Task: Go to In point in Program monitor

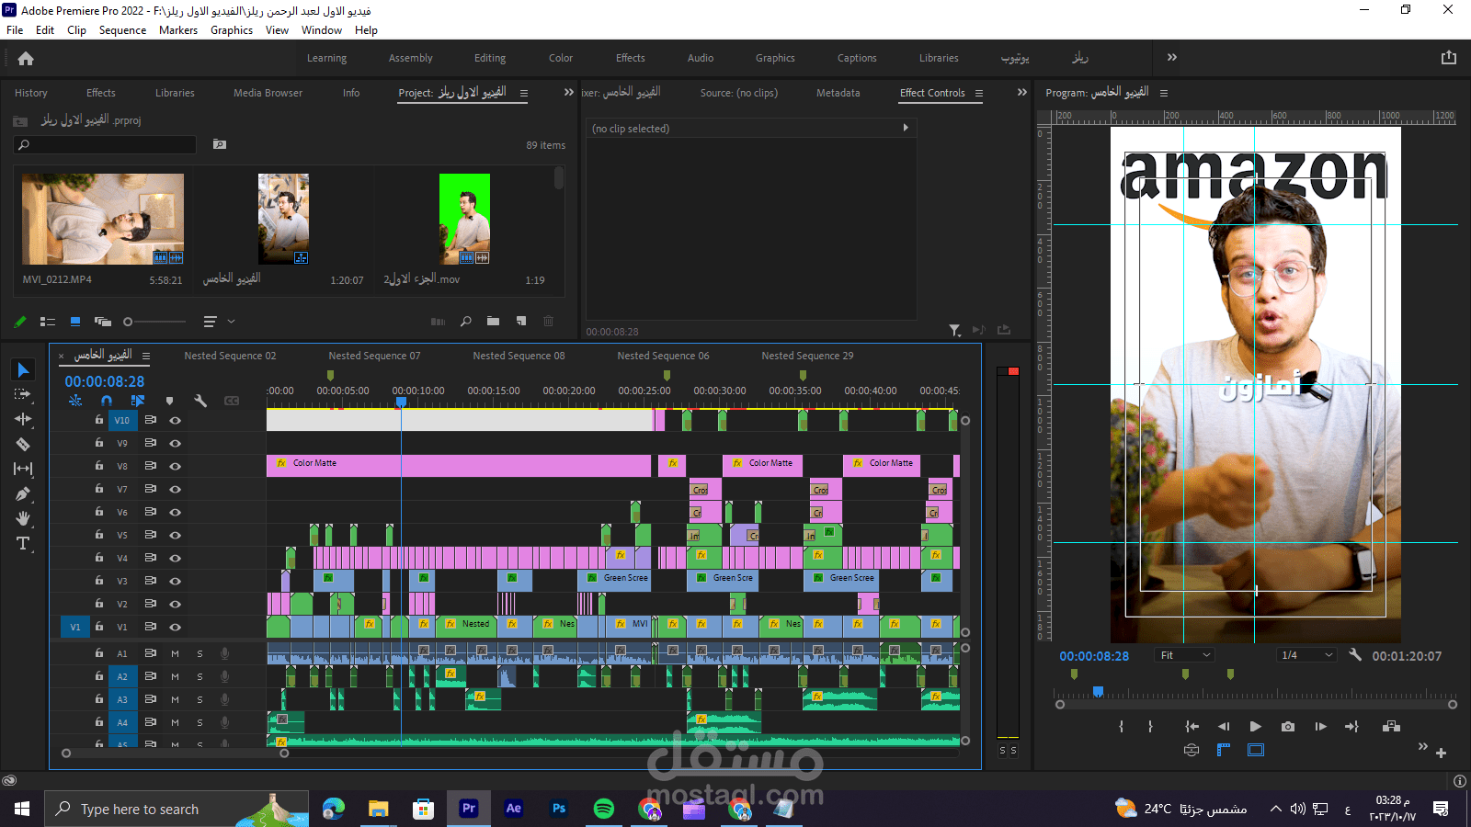Action: [1192, 726]
